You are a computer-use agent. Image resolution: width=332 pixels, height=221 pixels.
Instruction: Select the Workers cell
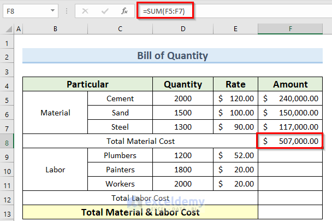pos(120,184)
